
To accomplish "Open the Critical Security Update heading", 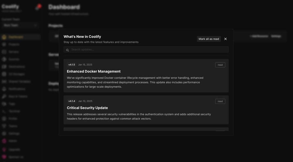I will (87, 108).
